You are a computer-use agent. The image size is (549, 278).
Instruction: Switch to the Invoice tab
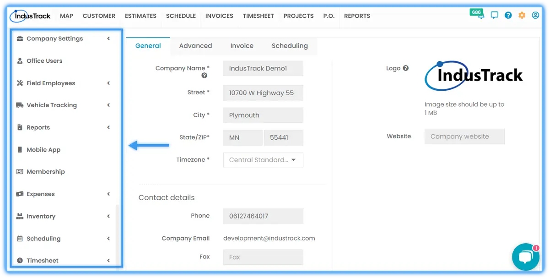tap(242, 46)
